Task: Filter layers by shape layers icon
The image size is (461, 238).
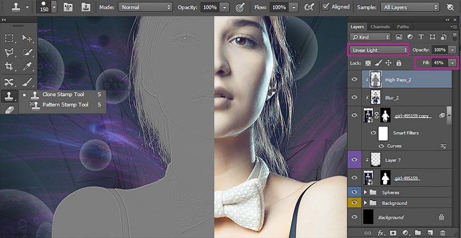Action: (432, 37)
